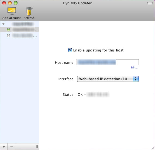Click the minus button to remove entry

pyautogui.click(x=12, y=147)
